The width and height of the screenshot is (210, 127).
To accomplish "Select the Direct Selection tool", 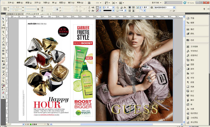I will pyautogui.click(x=3, y=22).
